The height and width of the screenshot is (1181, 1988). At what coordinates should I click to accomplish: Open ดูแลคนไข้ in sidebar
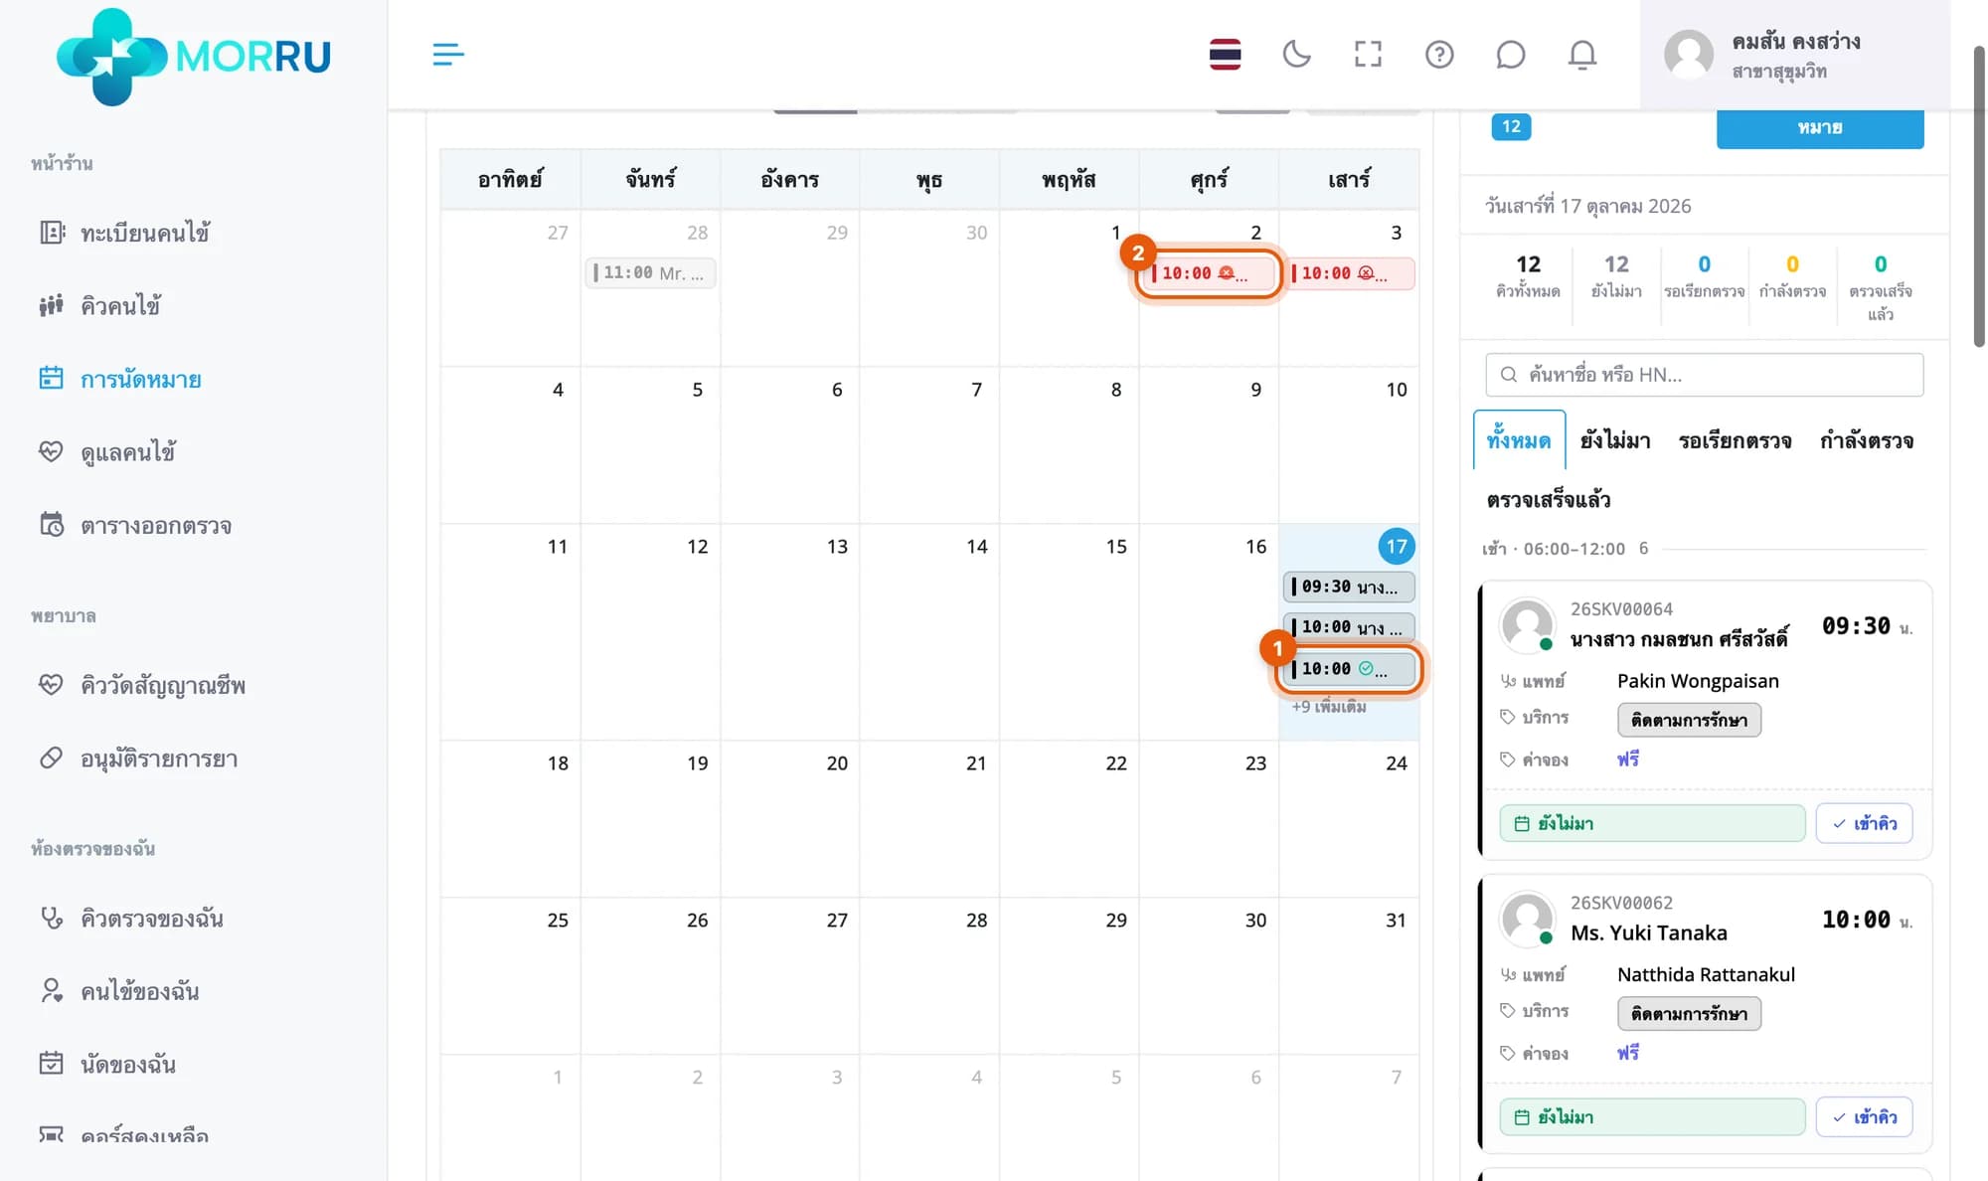107,452
